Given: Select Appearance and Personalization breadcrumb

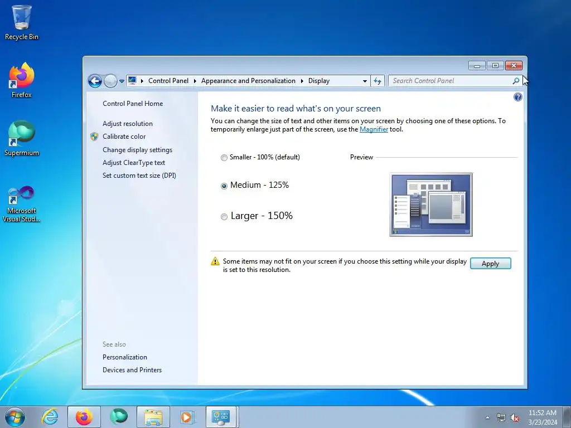Looking at the screenshot, I should [248, 81].
